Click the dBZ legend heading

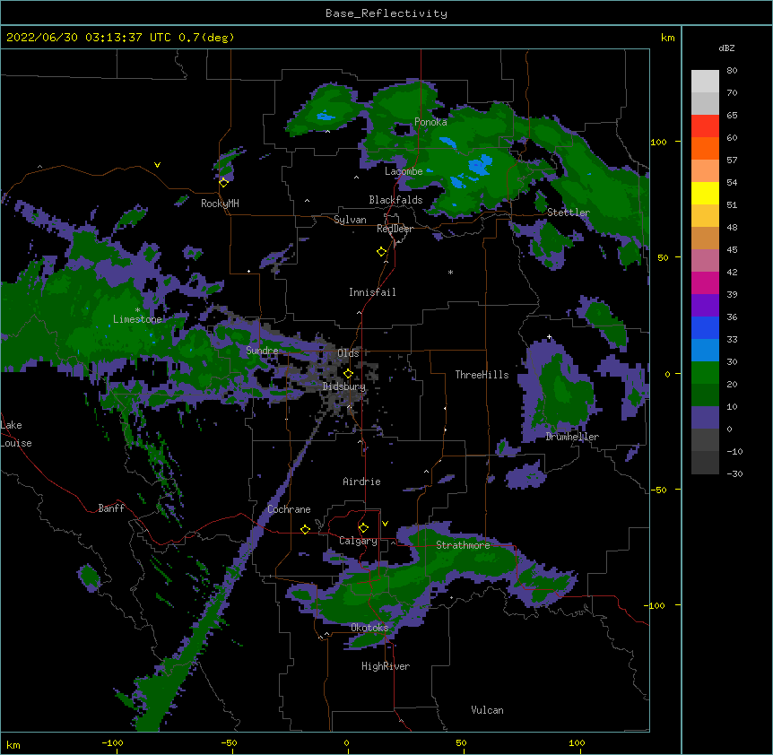(726, 48)
